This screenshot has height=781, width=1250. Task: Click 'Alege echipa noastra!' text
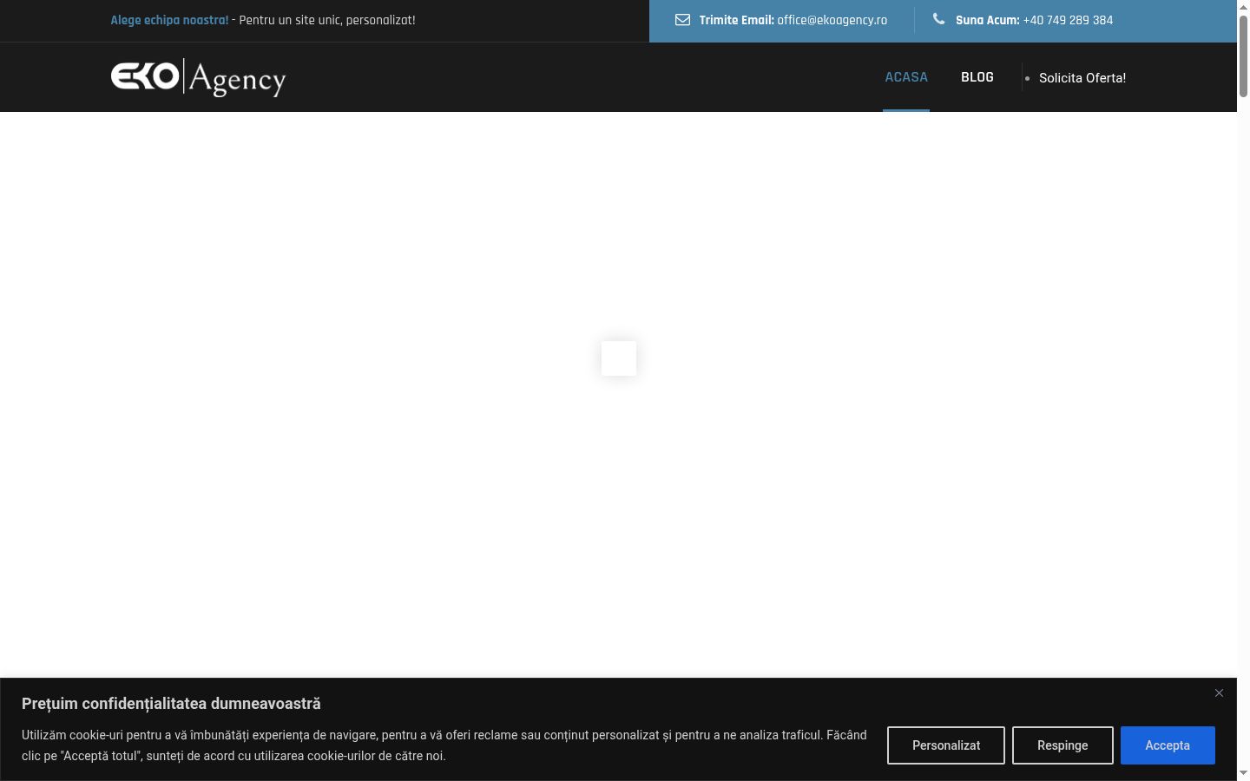tap(169, 20)
